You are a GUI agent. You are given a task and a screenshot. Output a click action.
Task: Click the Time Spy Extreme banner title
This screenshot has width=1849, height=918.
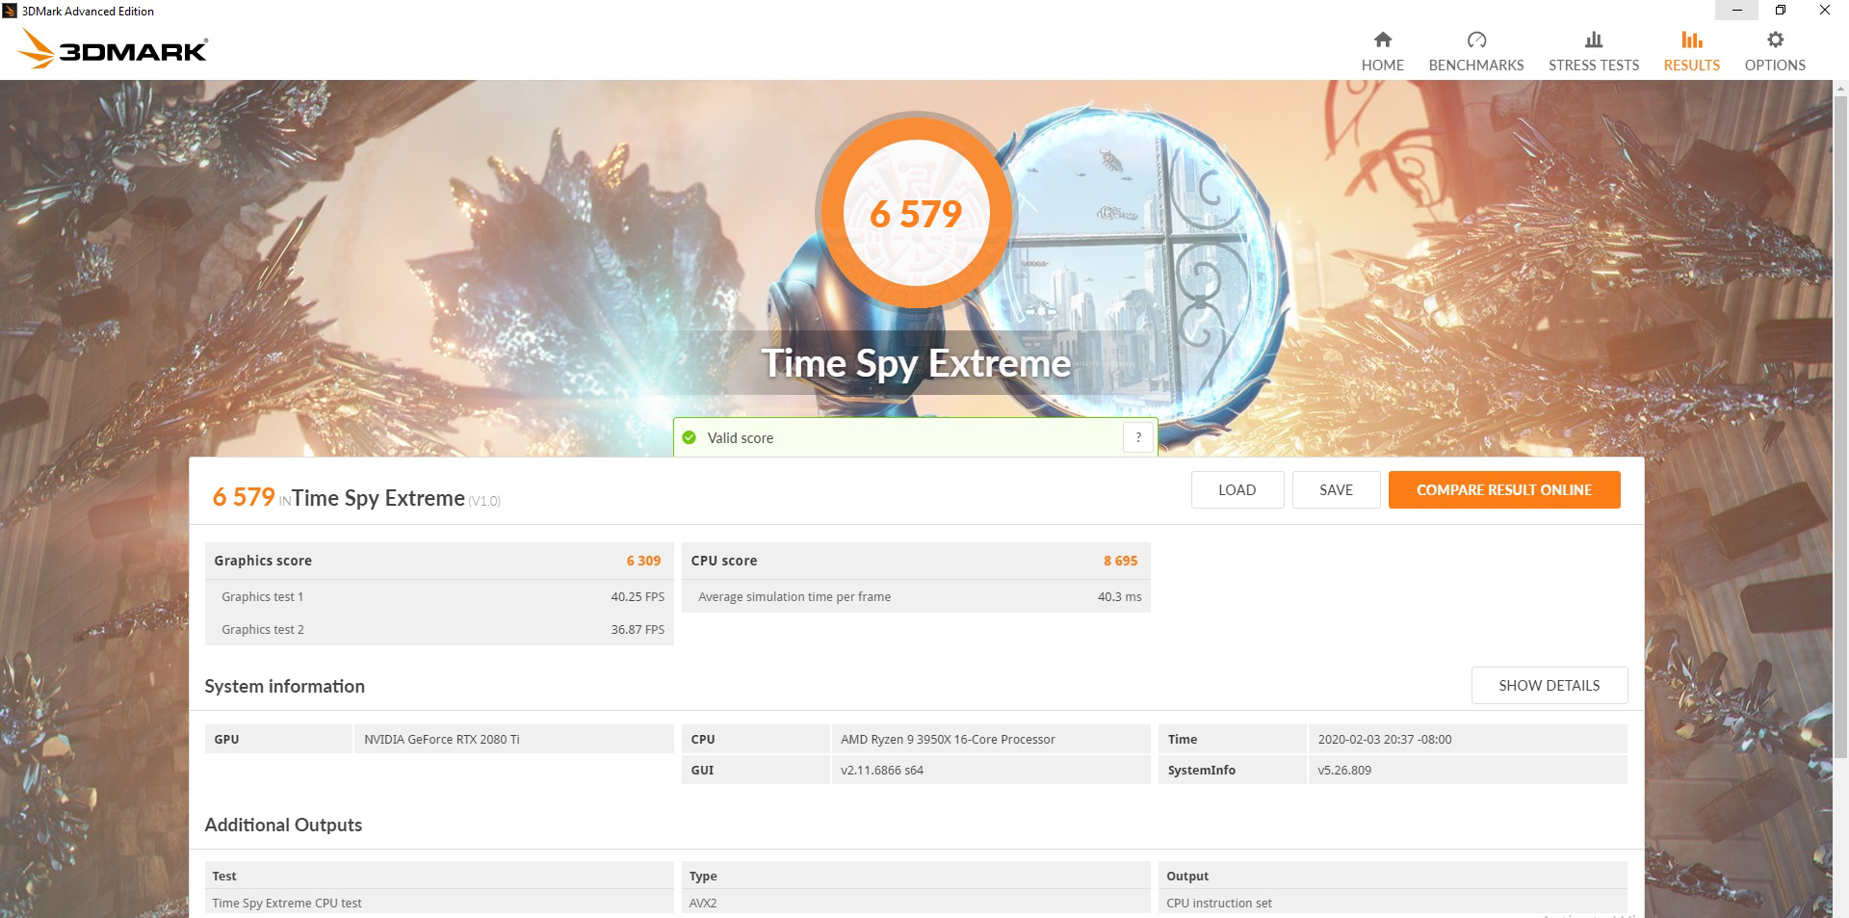pos(916,363)
